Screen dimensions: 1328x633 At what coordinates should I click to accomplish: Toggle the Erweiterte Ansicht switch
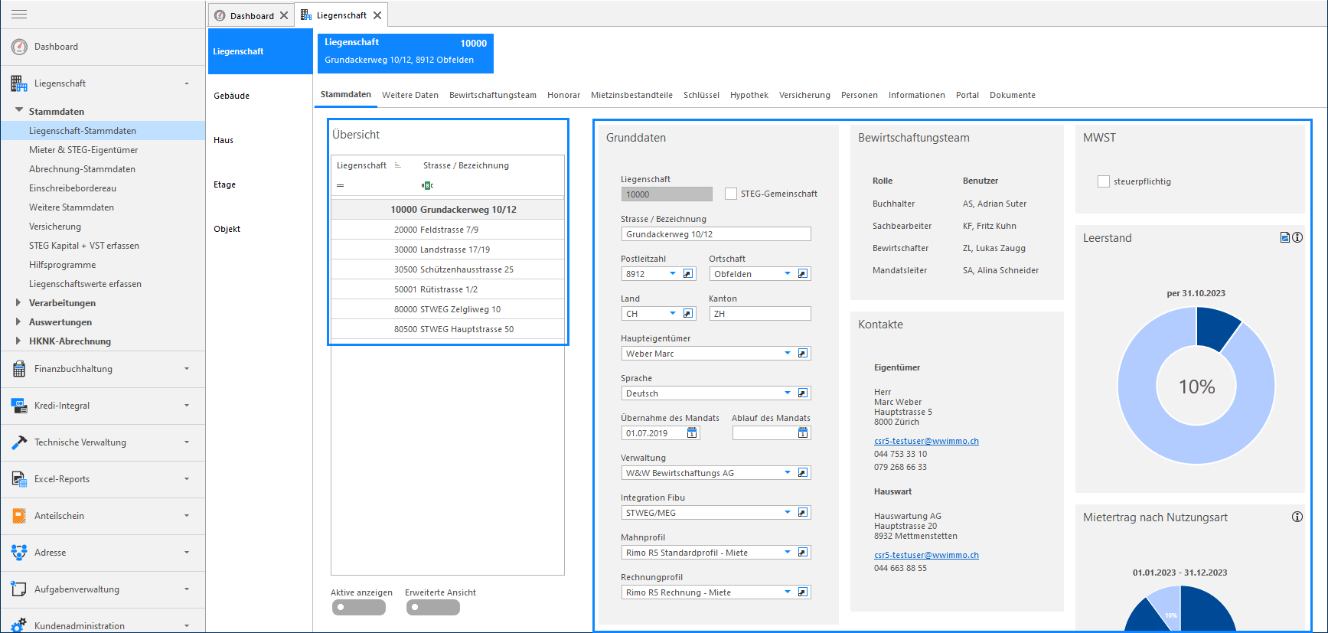tap(433, 607)
